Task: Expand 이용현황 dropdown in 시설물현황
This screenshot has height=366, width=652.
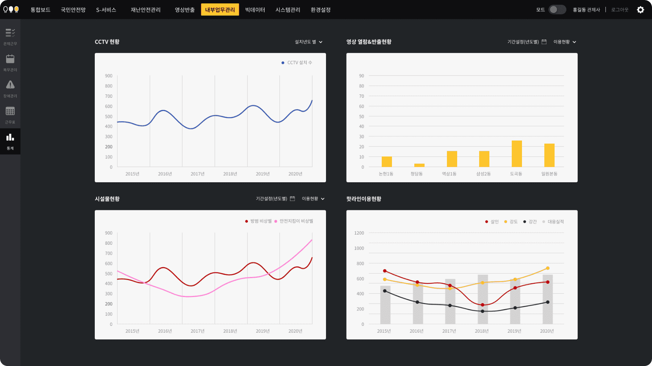Action: tap(313, 199)
